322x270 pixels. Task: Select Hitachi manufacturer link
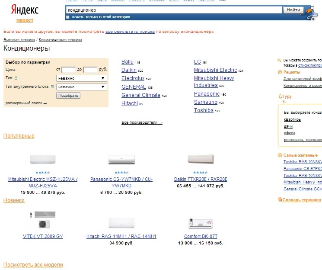130,103
